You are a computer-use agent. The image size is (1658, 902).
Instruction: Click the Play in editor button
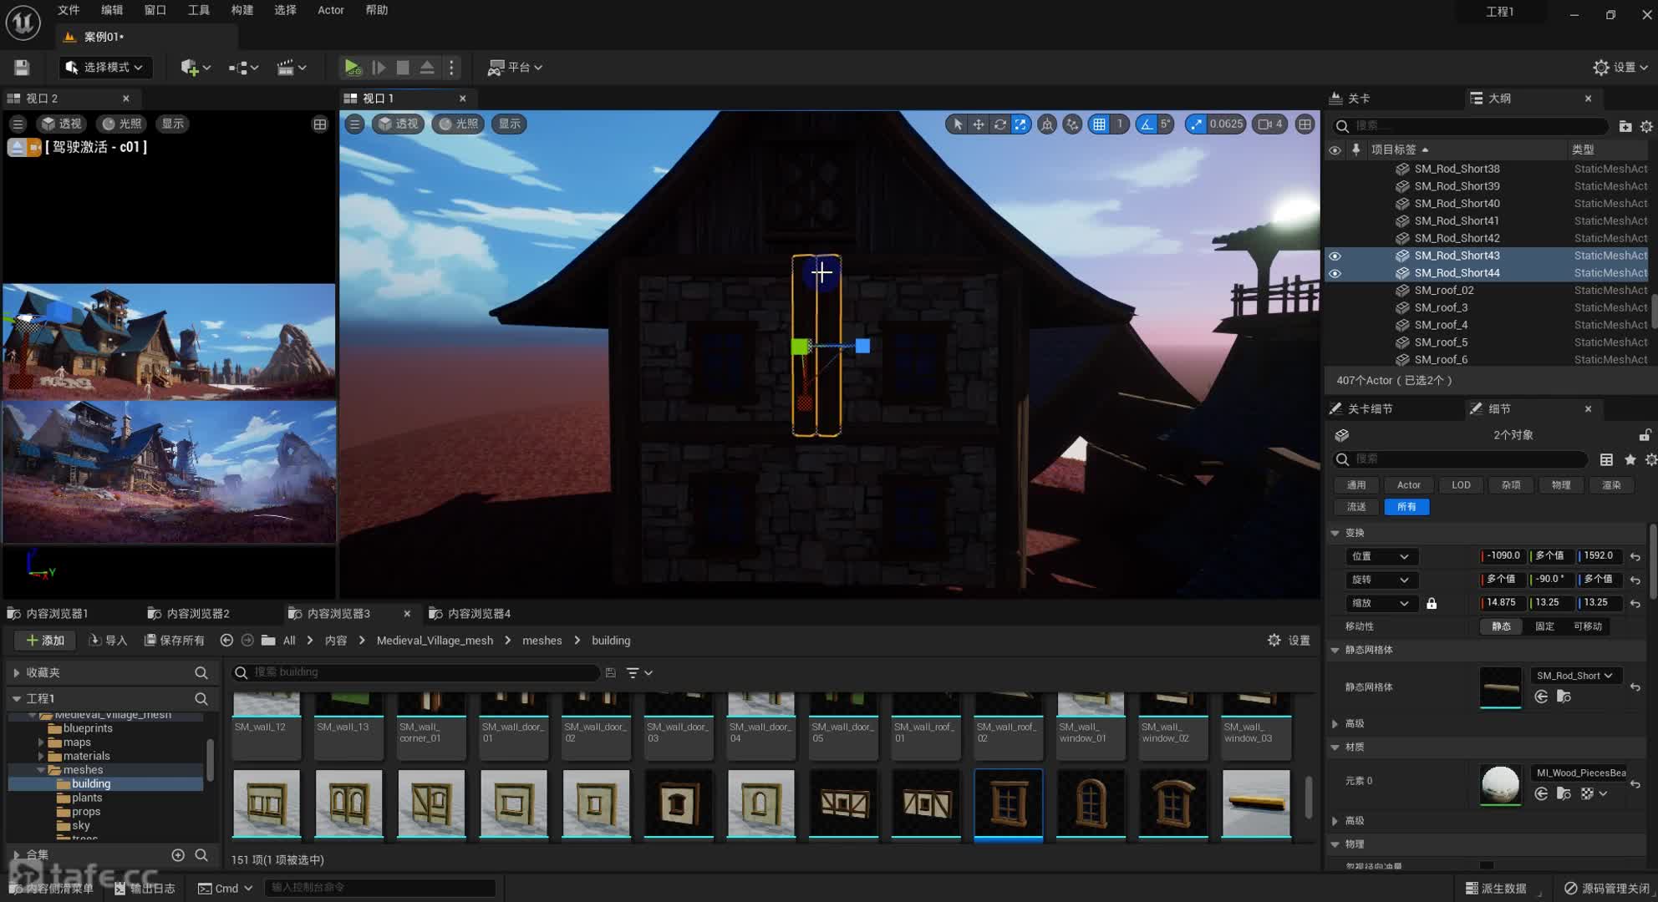point(352,68)
